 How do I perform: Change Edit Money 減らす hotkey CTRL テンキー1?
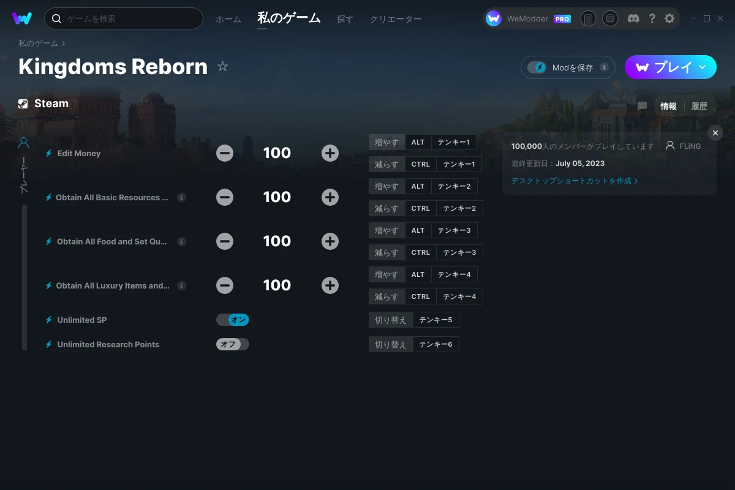425,164
